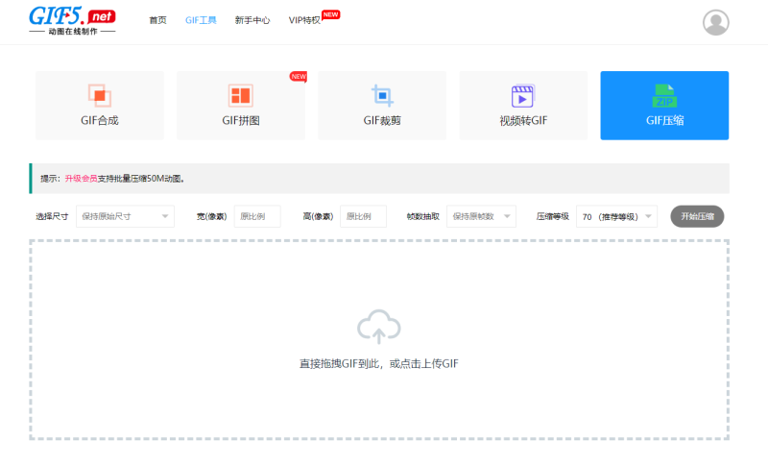Click the NEW badge on GIF拼图 card
The height and width of the screenshot is (466, 768).
(299, 77)
